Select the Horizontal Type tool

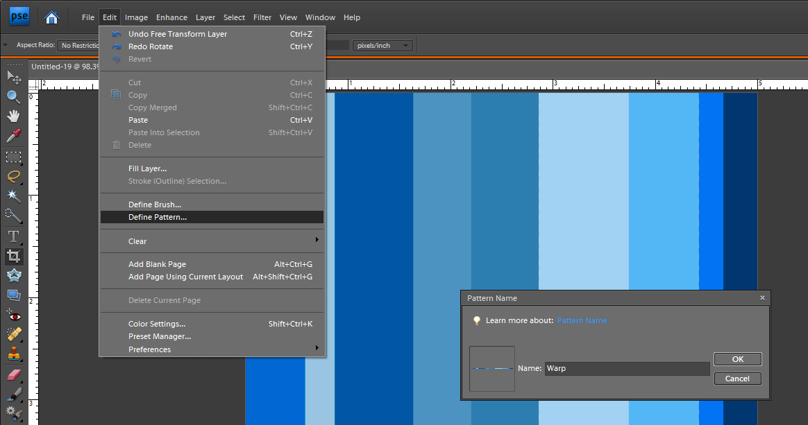tap(13, 236)
